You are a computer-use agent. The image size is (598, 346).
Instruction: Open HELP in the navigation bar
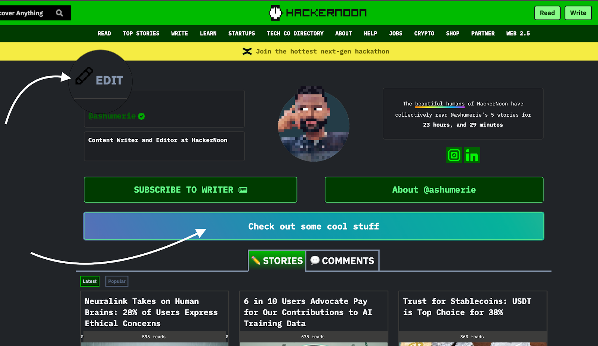coord(370,34)
